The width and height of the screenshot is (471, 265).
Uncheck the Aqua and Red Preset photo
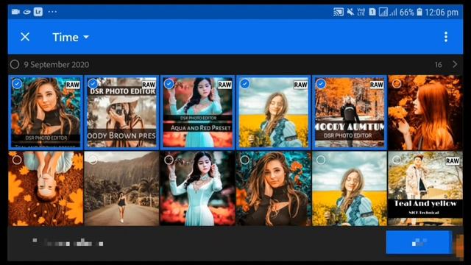169,83
